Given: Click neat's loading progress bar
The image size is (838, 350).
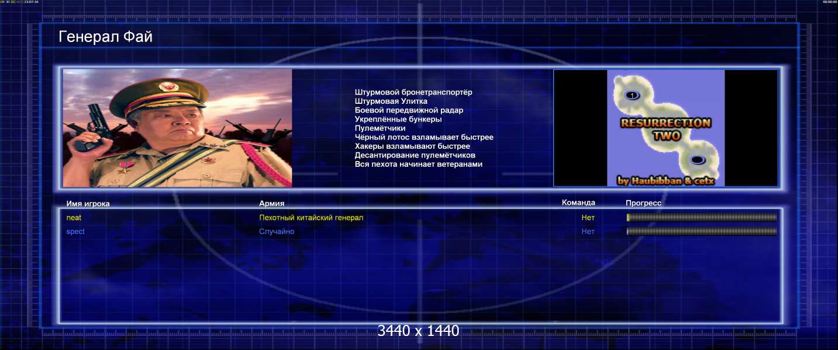Looking at the screenshot, I should pos(701,218).
